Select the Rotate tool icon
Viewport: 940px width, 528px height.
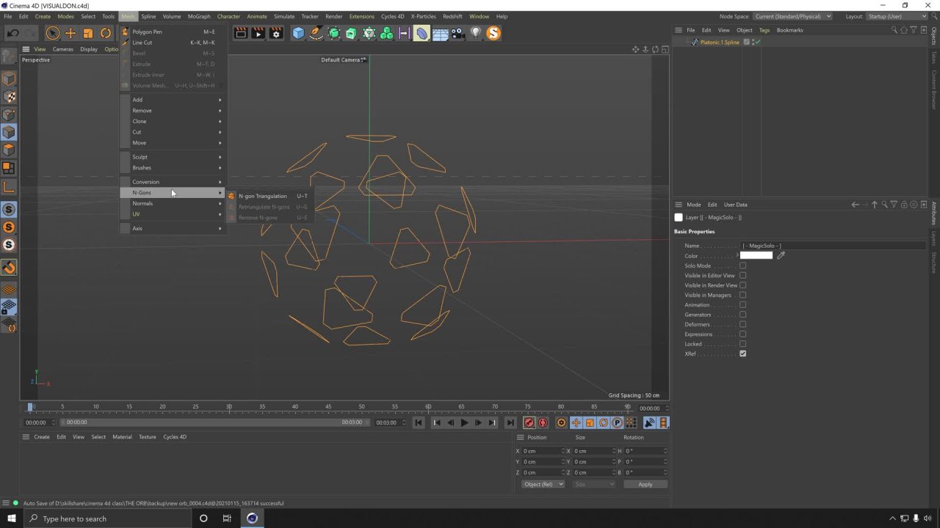[106, 33]
